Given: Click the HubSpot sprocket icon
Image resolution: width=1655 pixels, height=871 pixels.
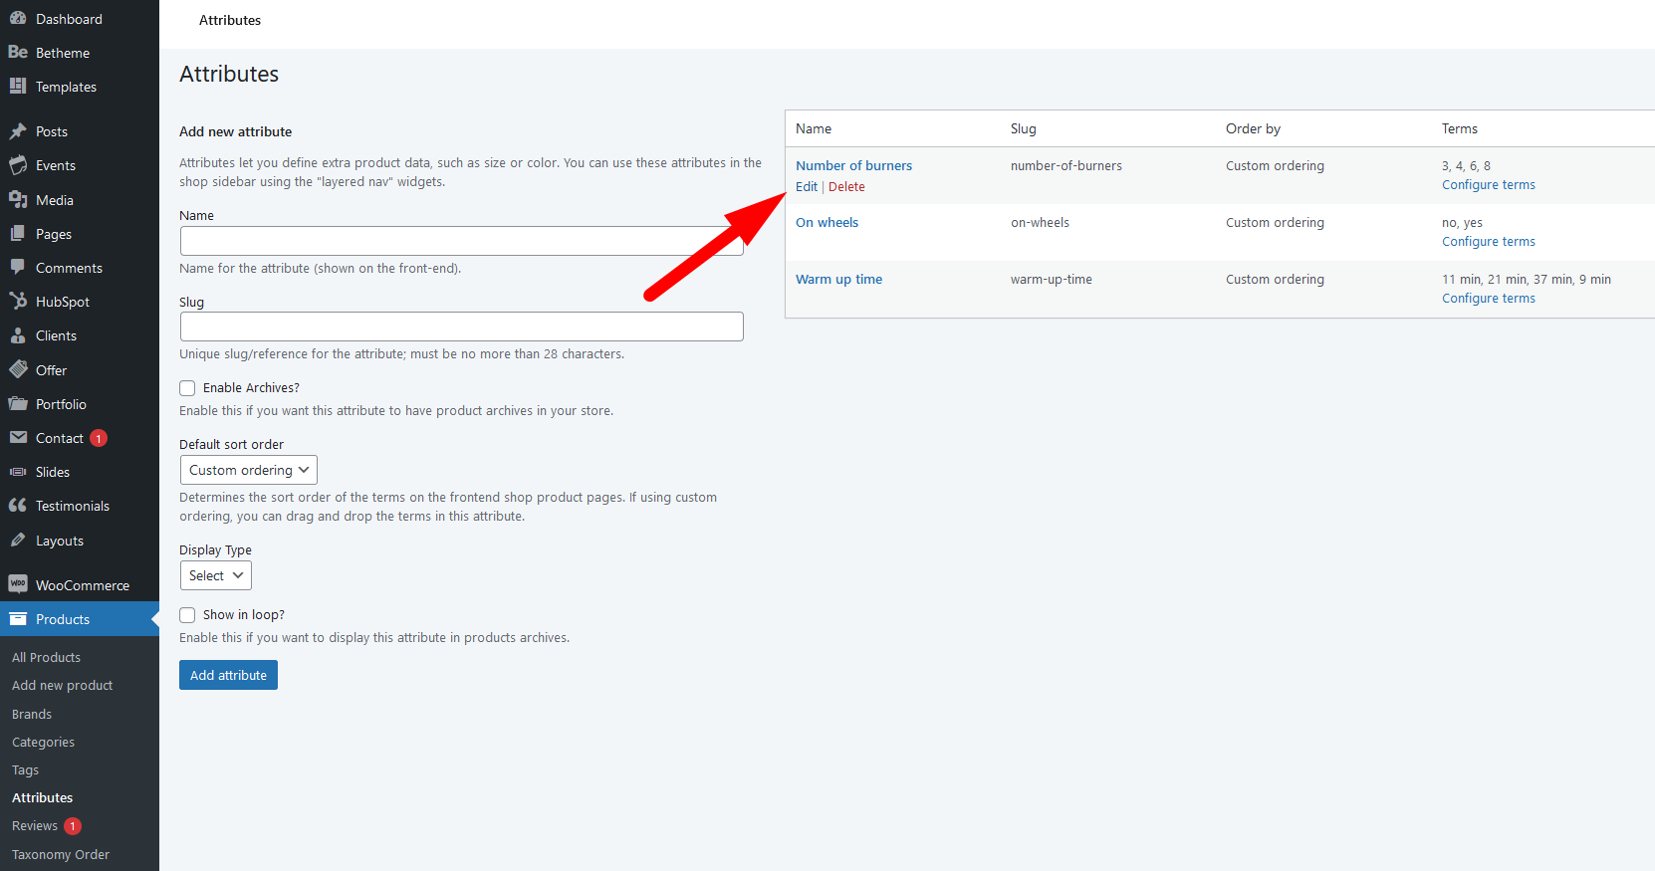Looking at the screenshot, I should (18, 302).
